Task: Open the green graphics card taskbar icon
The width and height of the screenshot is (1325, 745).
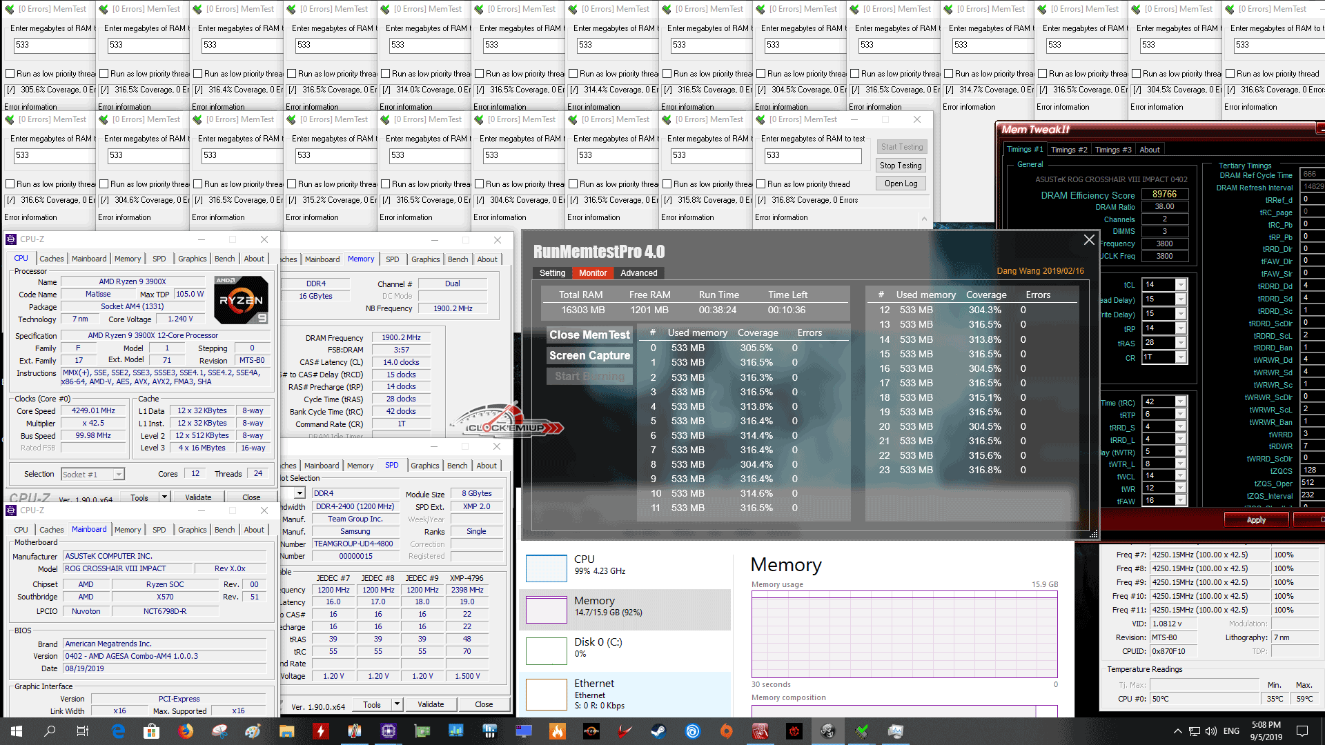Action: (x=422, y=731)
